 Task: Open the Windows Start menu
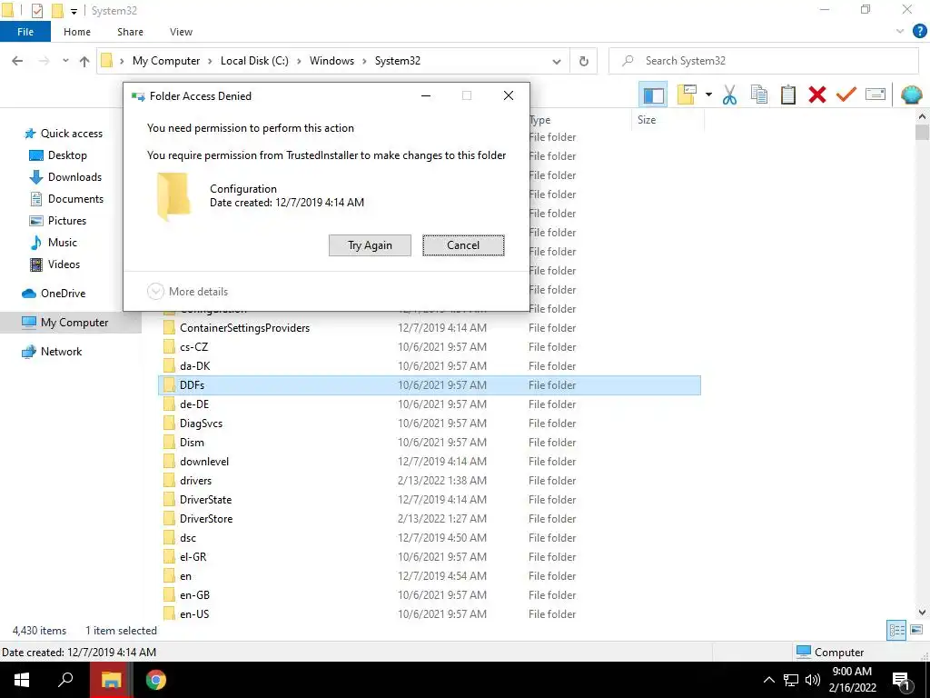[x=22, y=680]
